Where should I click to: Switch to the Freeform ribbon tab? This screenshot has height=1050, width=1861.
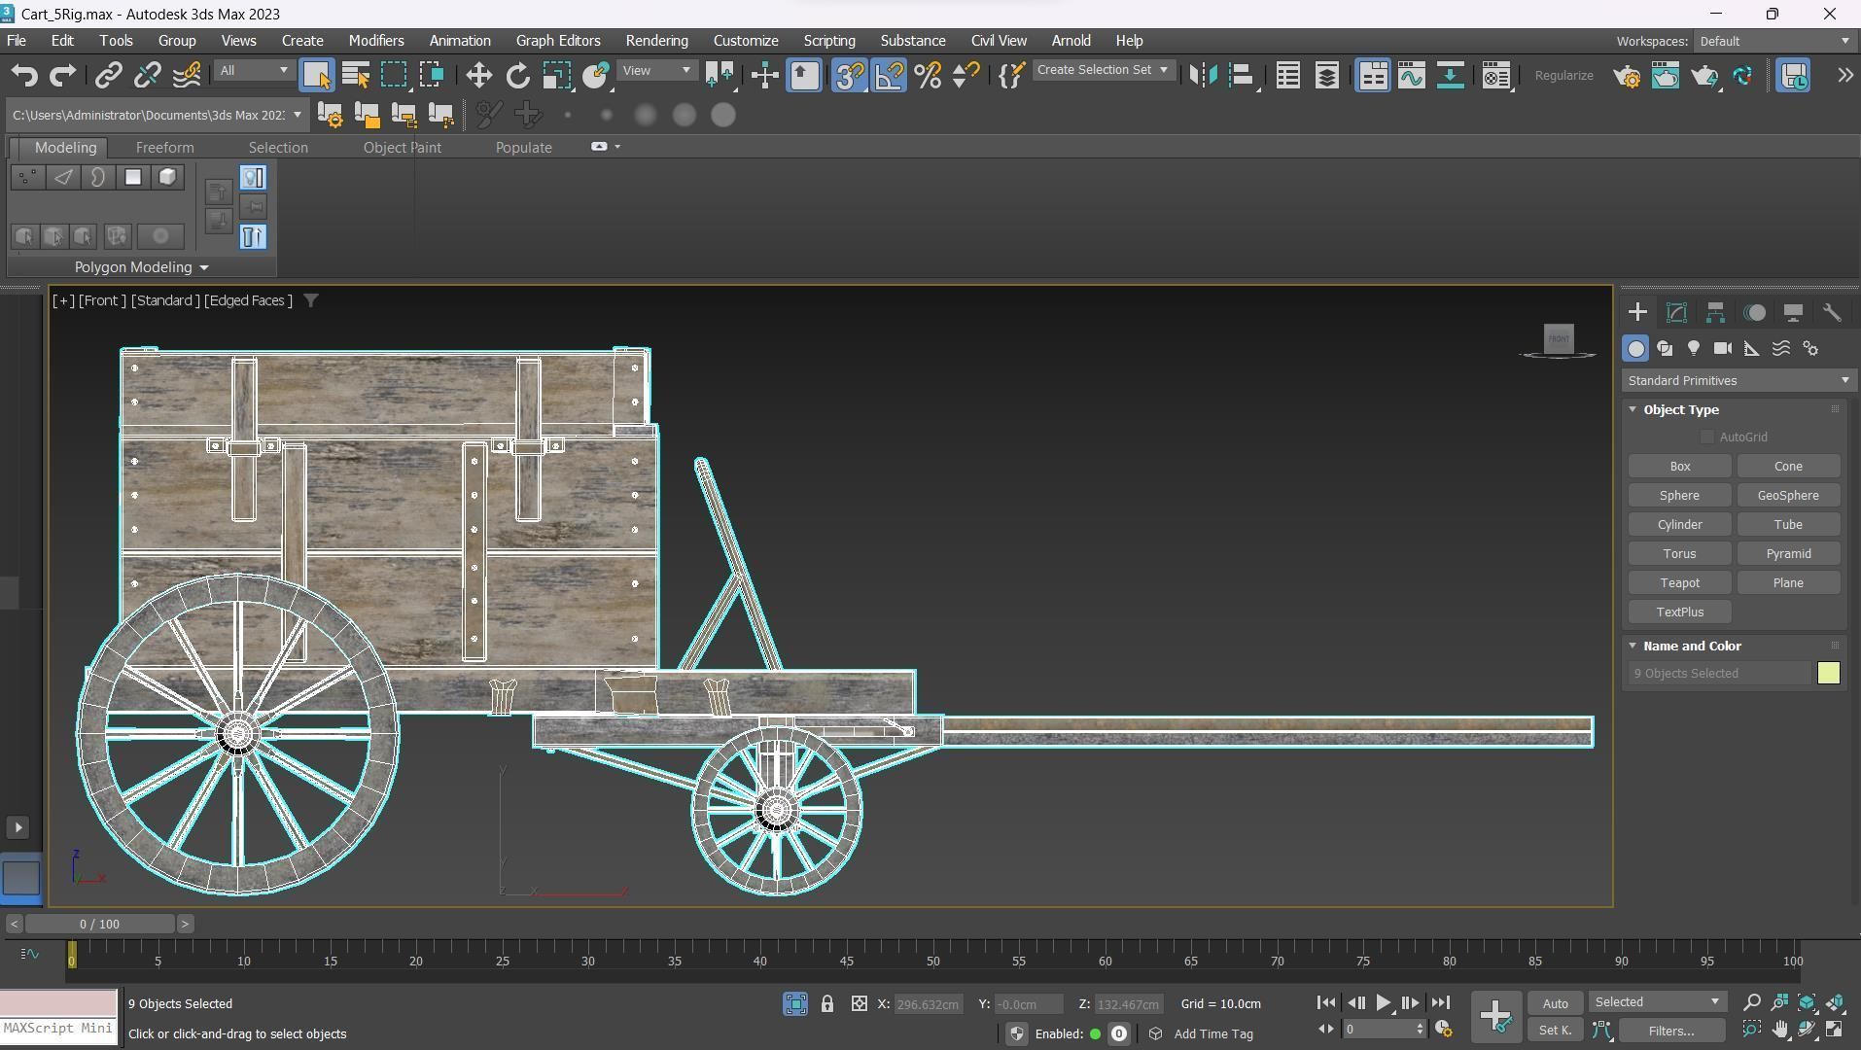click(x=164, y=148)
